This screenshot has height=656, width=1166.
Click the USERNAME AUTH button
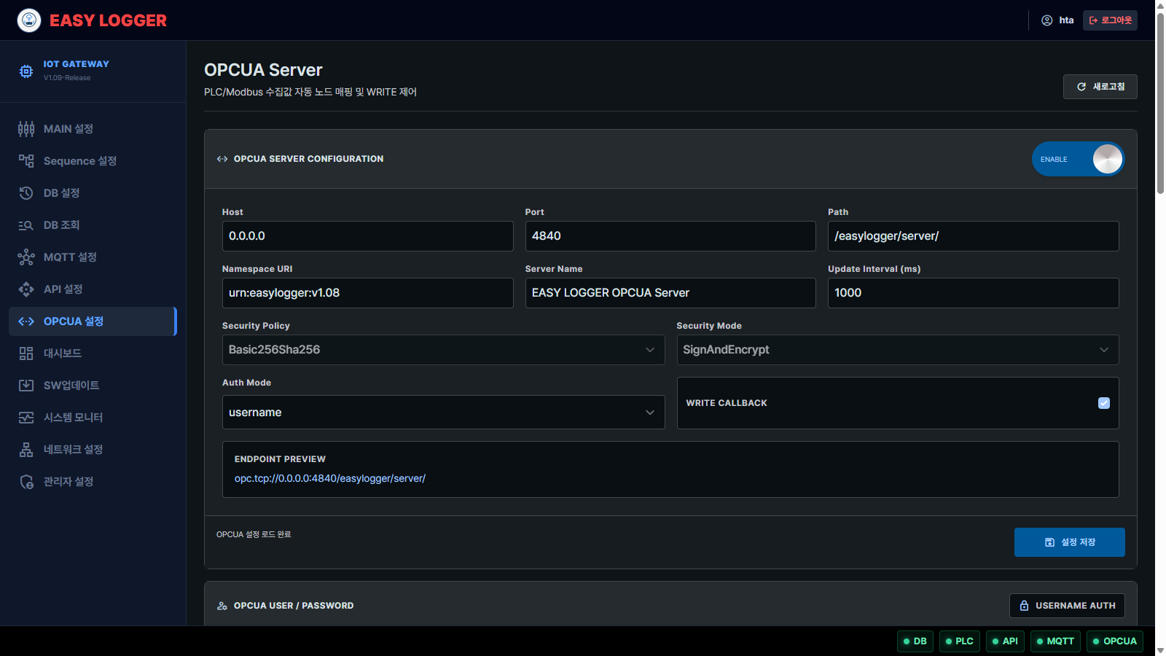click(1067, 606)
